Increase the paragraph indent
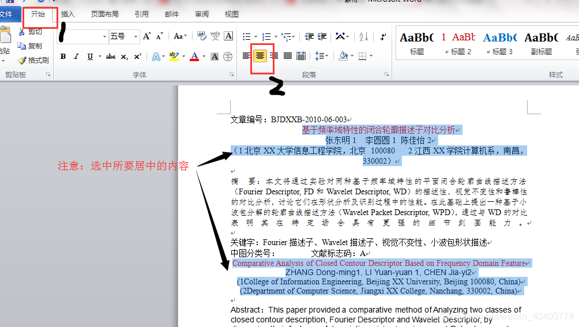Image resolution: width=579 pixels, height=327 pixels. [x=322, y=36]
